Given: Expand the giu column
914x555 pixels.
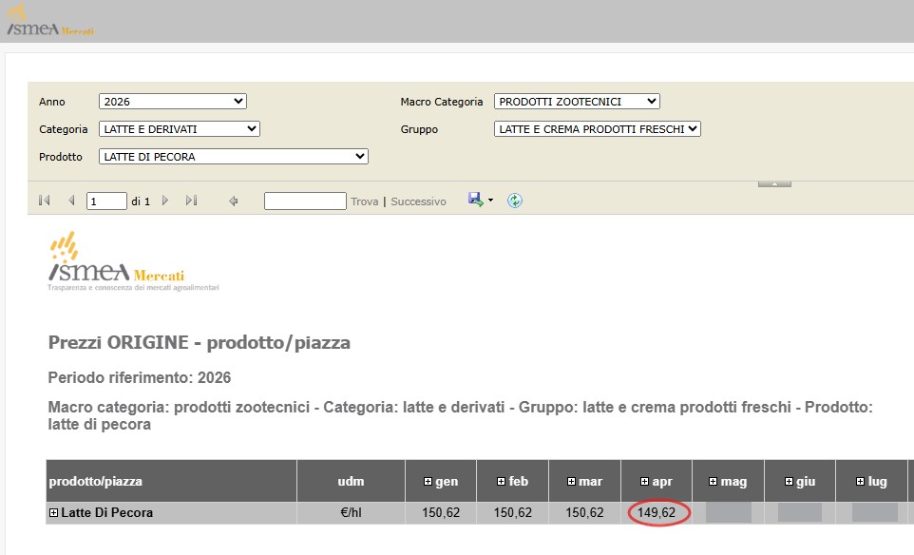Looking at the screenshot, I should [789, 482].
